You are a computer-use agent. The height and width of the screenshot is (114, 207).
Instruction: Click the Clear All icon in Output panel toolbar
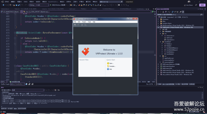coord(55,90)
